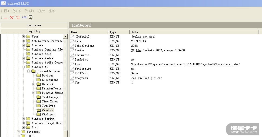Open the Dump menu
Image resolution: width=262 pixels, height=137 pixels.
pyautogui.click(x=17, y=11)
